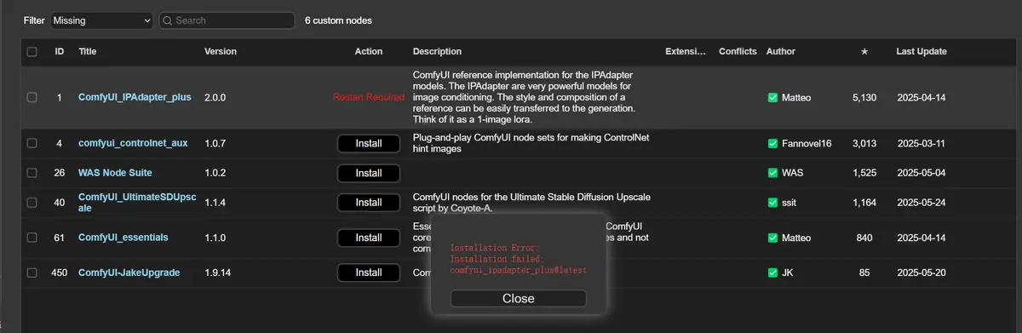Click the green verified icon beside Fannovel16
Viewport: 1022px width, 333px height.
point(772,143)
